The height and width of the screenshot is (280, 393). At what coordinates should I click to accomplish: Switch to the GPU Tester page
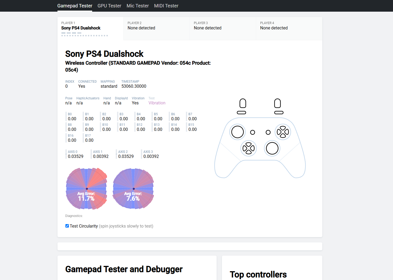click(109, 6)
